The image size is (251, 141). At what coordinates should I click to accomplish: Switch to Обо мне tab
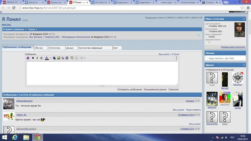point(41,48)
